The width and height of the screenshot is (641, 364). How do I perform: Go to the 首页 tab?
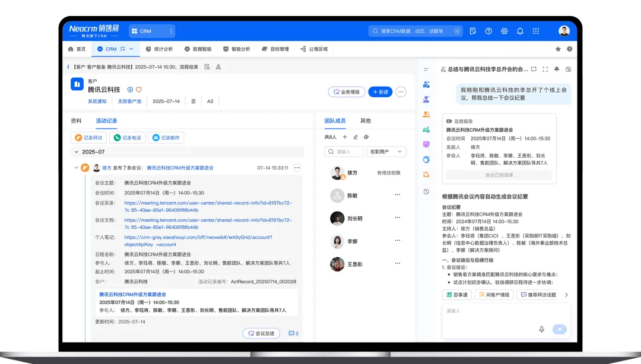(77, 49)
